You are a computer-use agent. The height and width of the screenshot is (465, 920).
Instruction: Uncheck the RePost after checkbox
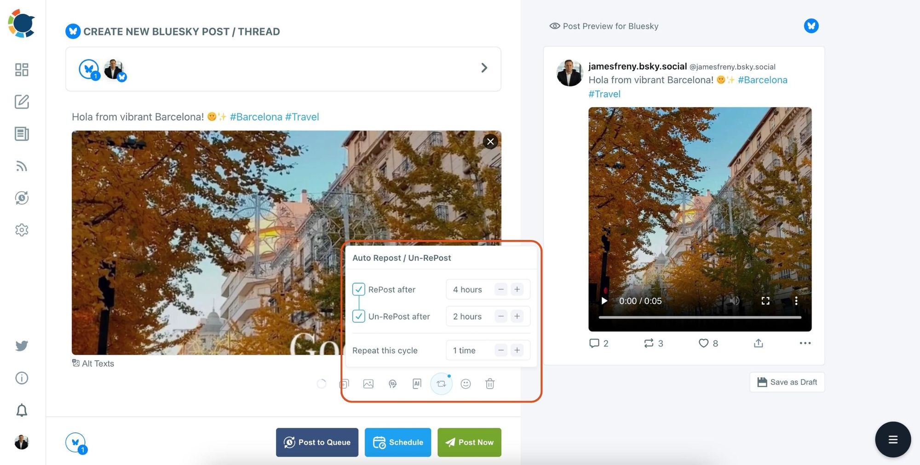tap(359, 289)
